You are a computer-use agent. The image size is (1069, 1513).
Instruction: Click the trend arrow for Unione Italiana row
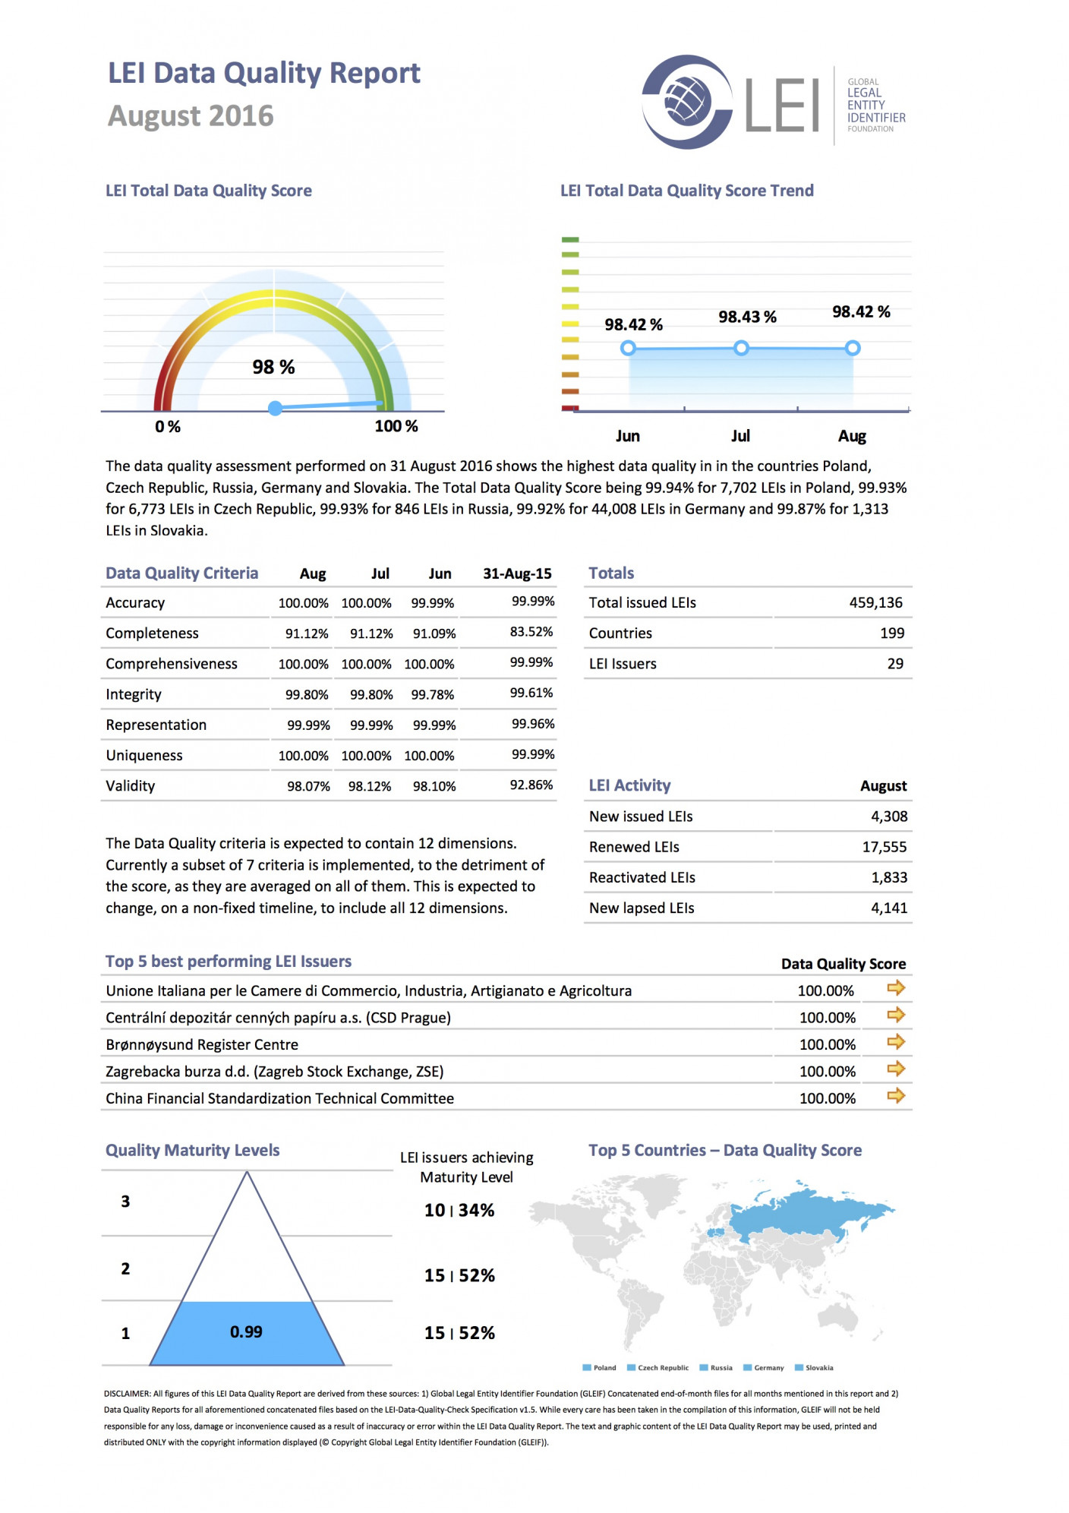(x=896, y=987)
